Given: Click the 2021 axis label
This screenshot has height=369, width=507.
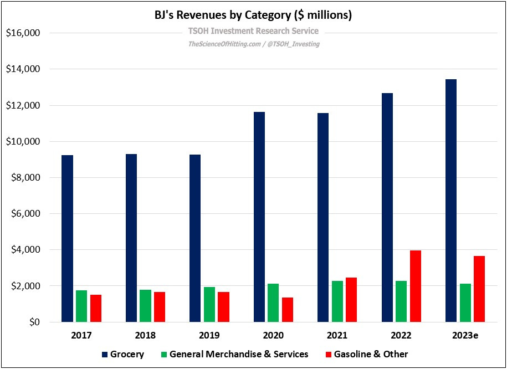Looking at the screenshot, I should pyautogui.click(x=337, y=335).
